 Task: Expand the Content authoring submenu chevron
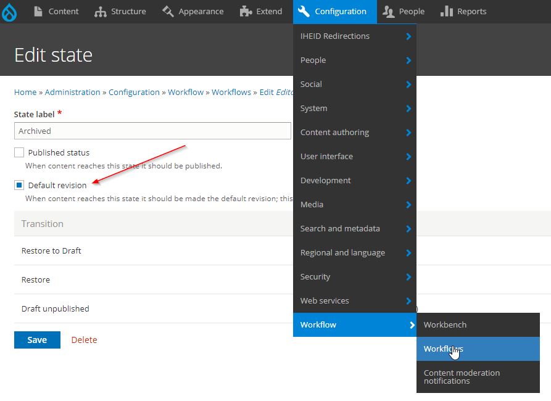[408, 133]
